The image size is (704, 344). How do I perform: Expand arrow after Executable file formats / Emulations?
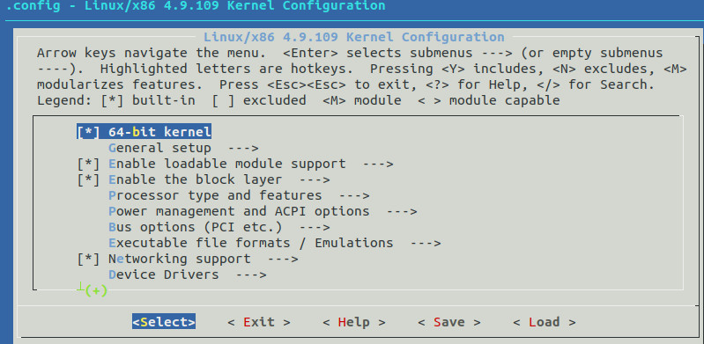click(x=426, y=243)
